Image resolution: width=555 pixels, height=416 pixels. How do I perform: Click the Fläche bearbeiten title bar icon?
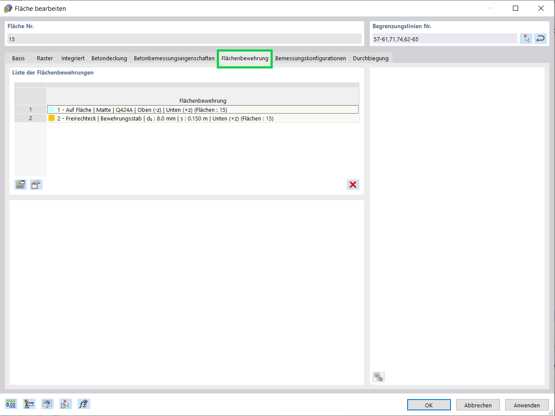(8, 8)
